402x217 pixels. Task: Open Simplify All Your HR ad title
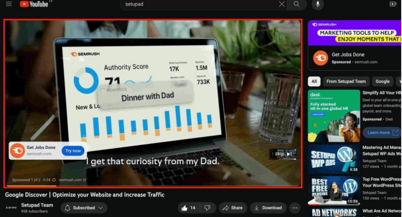(382, 93)
